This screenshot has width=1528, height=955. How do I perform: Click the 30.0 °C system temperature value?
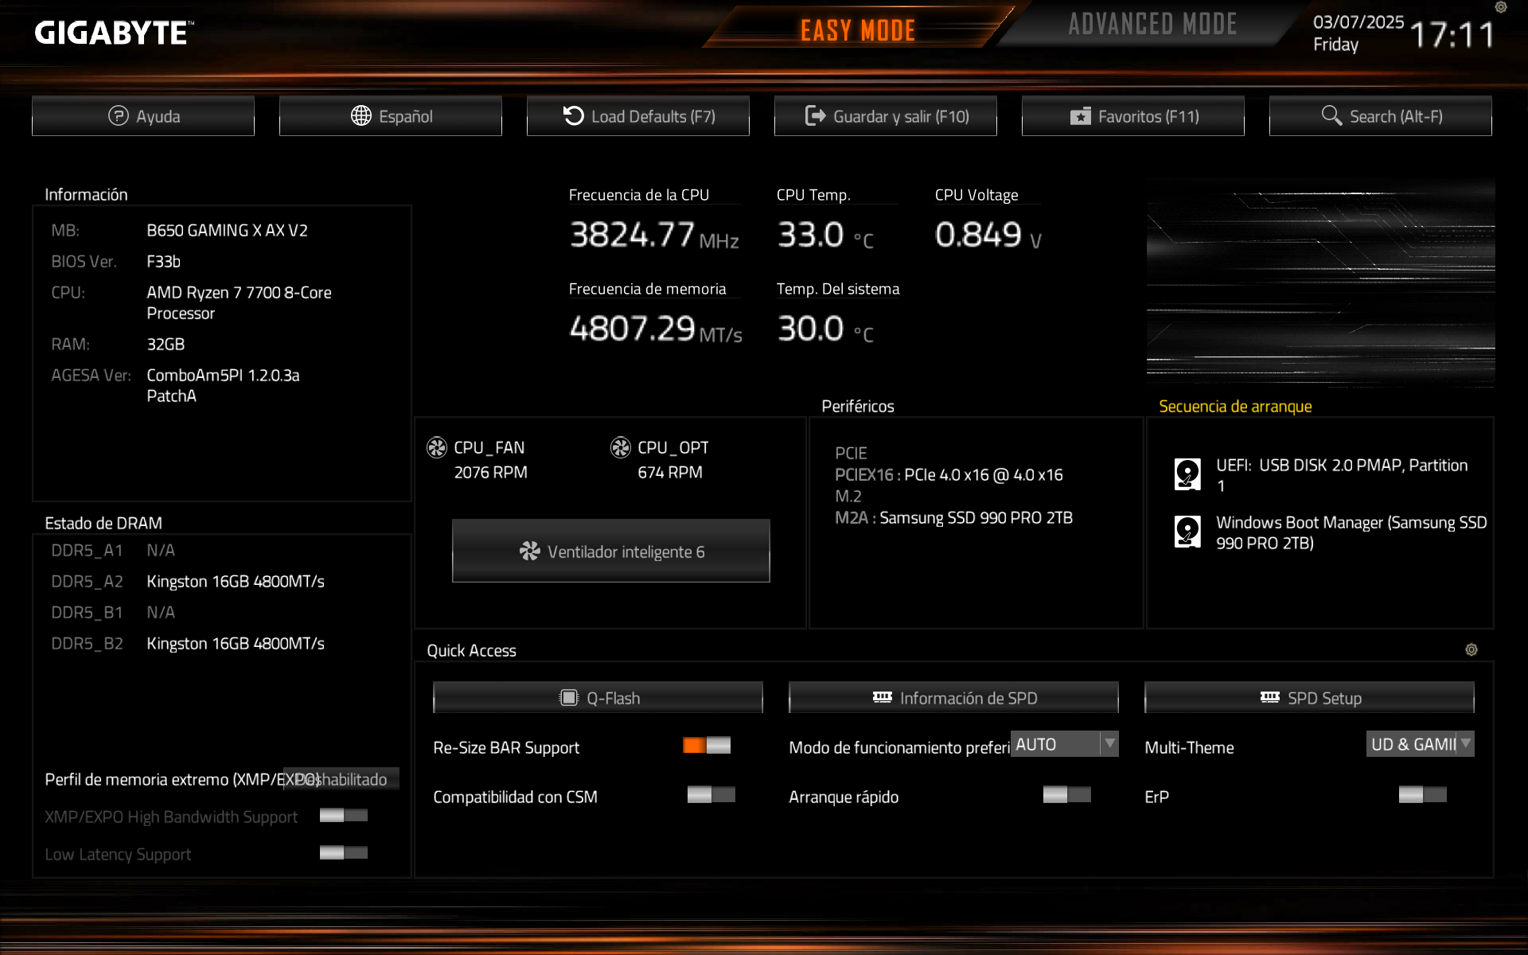[825, 329]
